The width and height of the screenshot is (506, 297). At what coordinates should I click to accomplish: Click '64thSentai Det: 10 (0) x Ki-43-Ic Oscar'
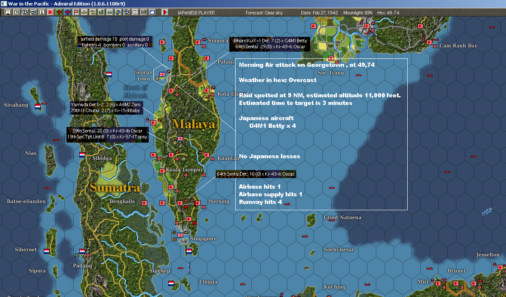[255, 174]
